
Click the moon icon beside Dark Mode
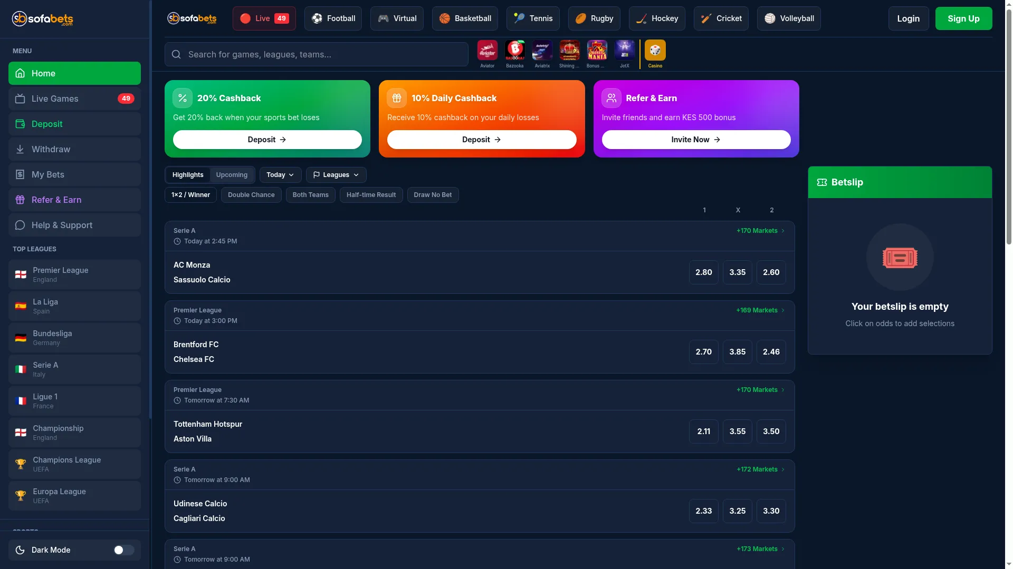click(20, 550)
